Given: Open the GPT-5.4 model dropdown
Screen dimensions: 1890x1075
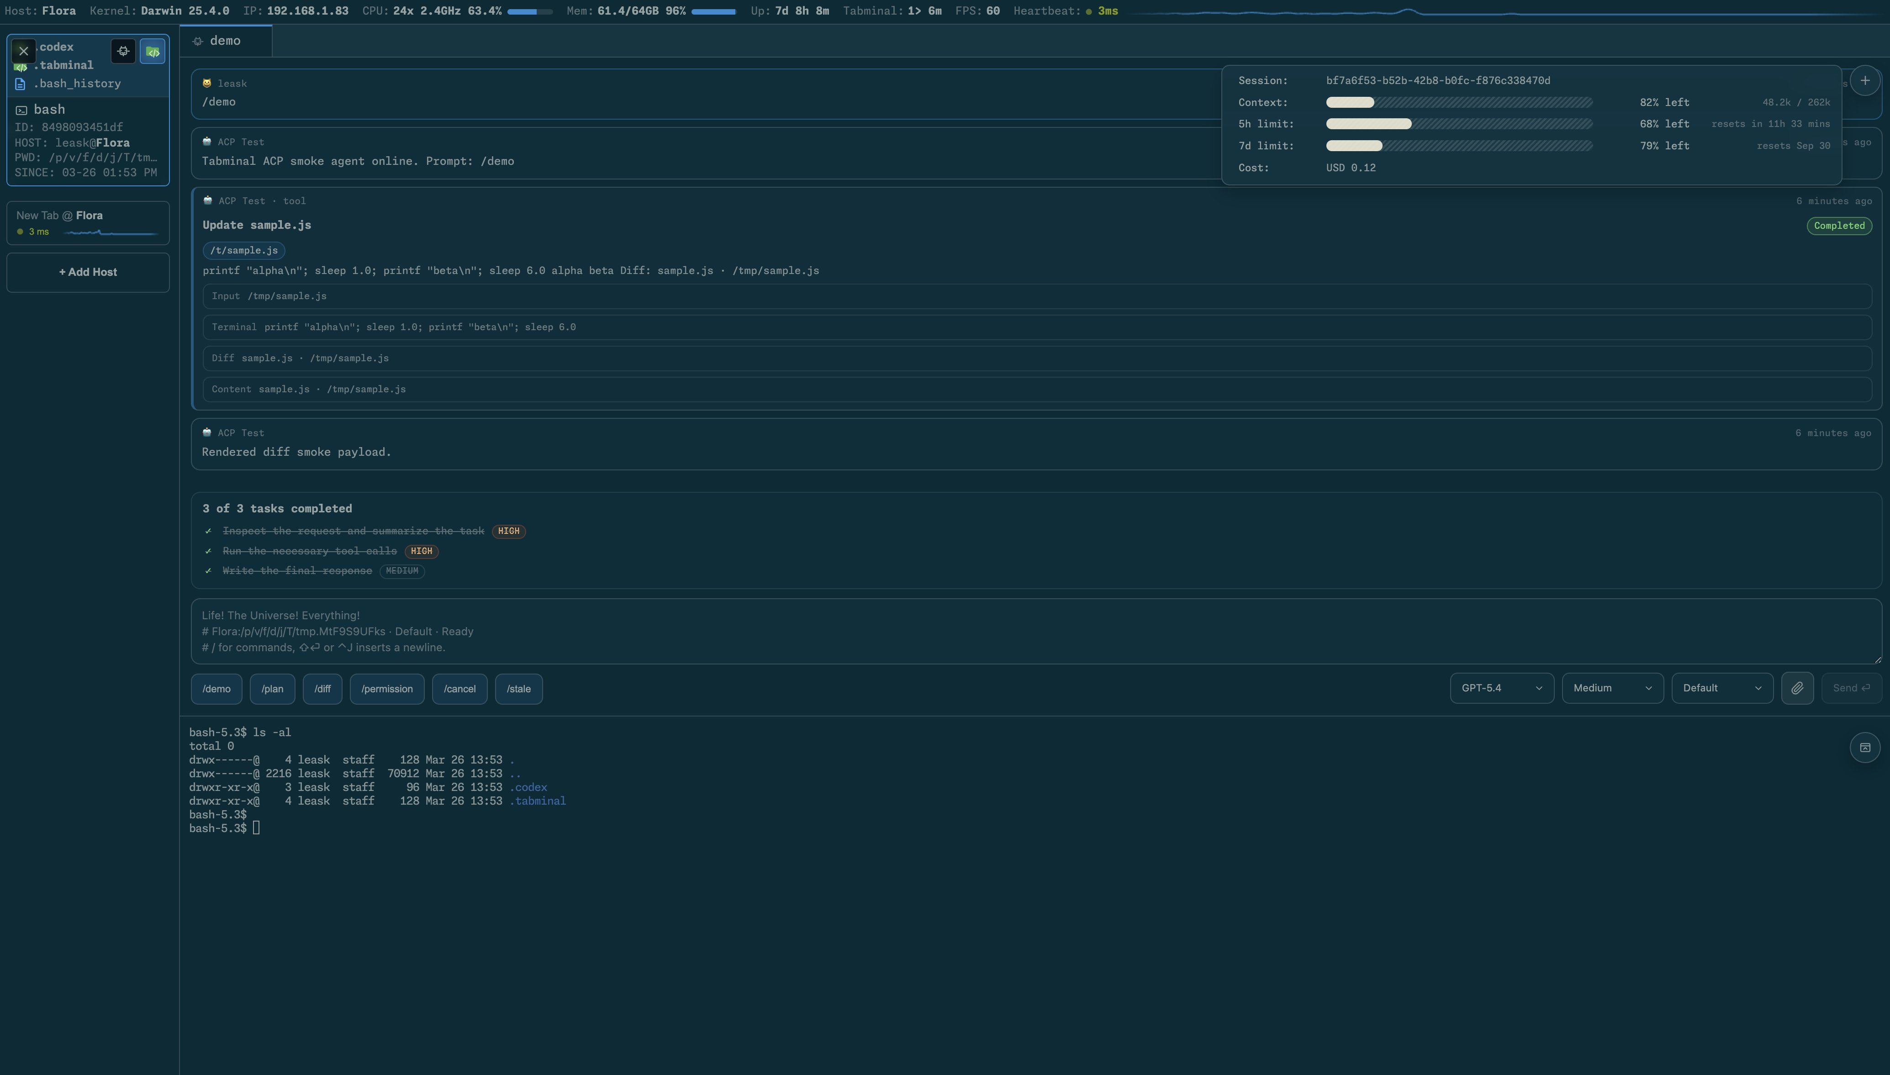Looking at the screenshot, I should pos(1501,688).
